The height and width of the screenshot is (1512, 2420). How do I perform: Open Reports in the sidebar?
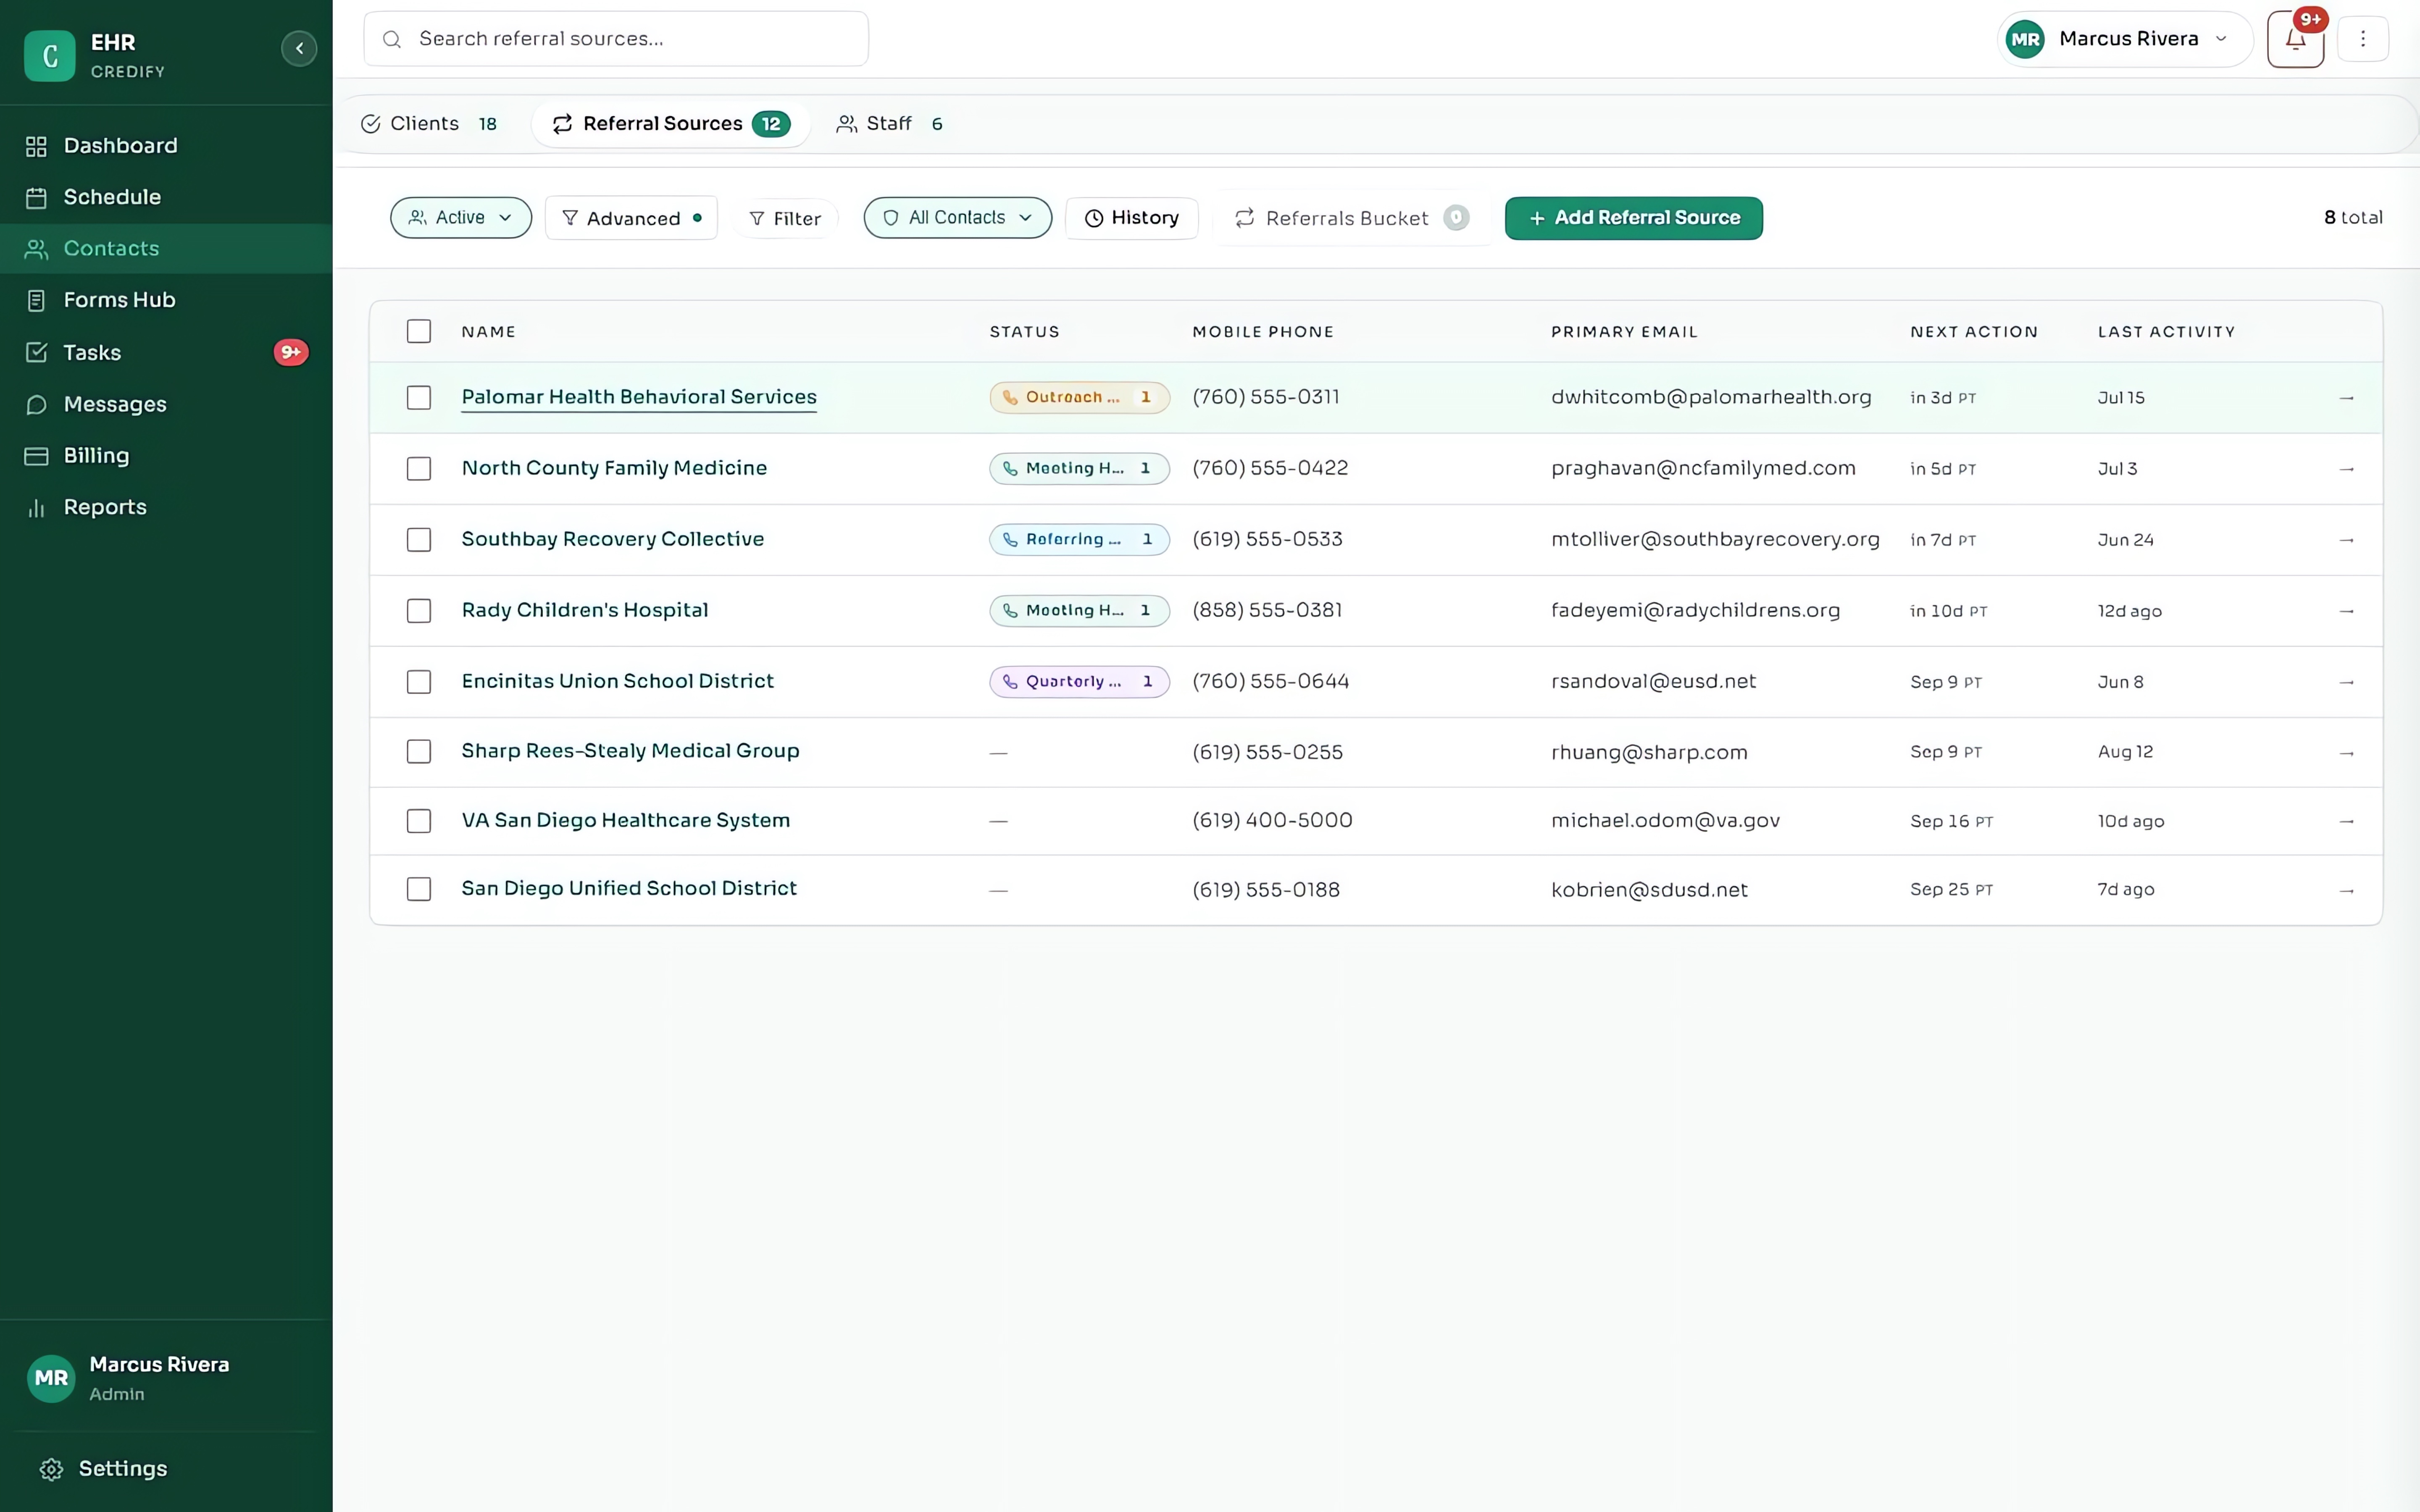[166, 507]
